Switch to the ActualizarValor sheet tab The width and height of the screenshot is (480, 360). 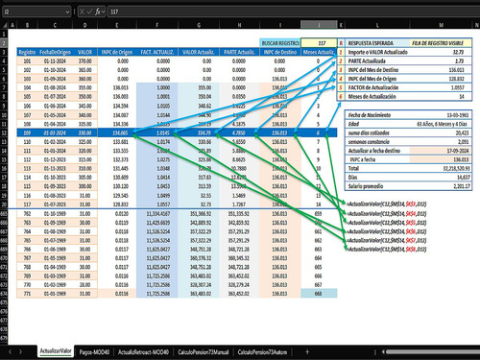56,351
